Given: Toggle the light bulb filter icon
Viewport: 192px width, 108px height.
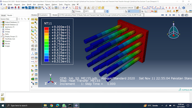Looking at the screenshot, I should (x=29, y=19).
